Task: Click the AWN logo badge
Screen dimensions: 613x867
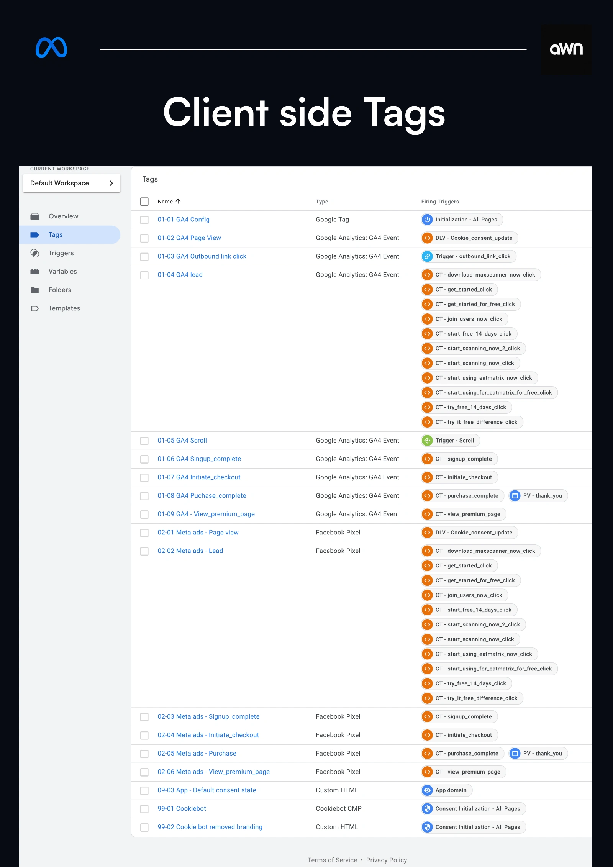Action: (x=566, y=49)
